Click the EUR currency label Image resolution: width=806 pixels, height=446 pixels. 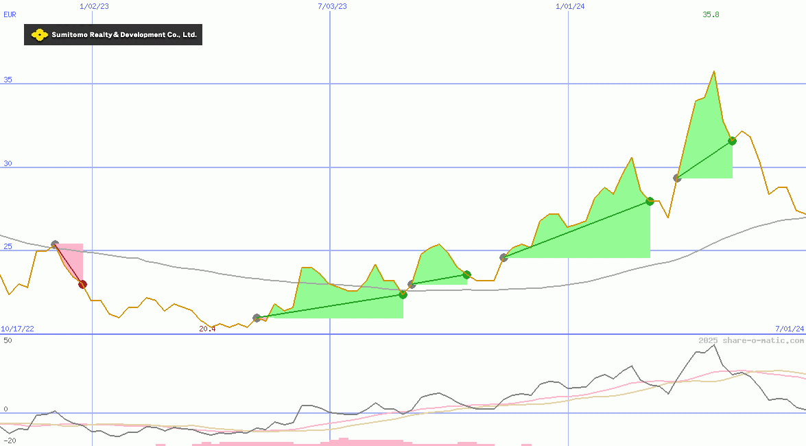(10, 14)
